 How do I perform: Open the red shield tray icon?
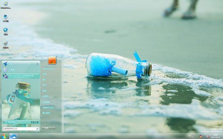(208, 136)
